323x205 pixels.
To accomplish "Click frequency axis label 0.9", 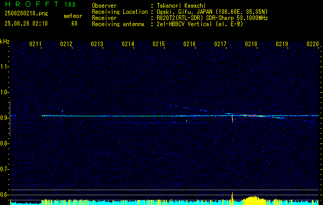I will pyautogui.click(x=4, y=118).
